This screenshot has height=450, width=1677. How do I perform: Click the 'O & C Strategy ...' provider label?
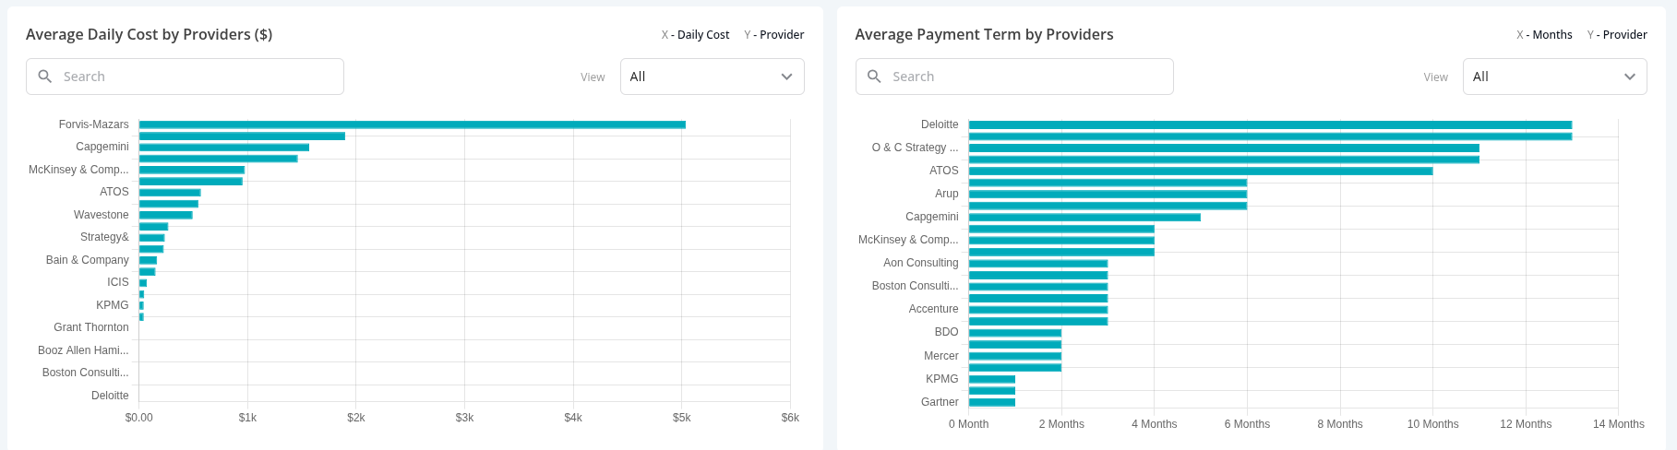(915, 148)
